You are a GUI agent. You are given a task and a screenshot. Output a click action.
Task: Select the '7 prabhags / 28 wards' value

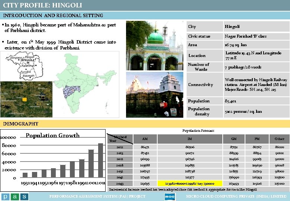[x=243, y=67]
